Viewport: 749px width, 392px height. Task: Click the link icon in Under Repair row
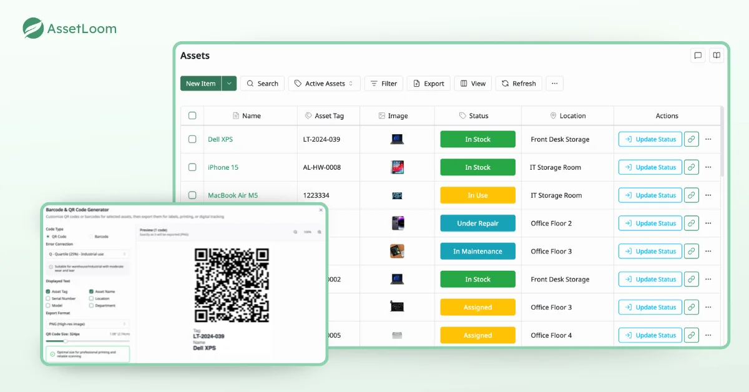(691, 223)
